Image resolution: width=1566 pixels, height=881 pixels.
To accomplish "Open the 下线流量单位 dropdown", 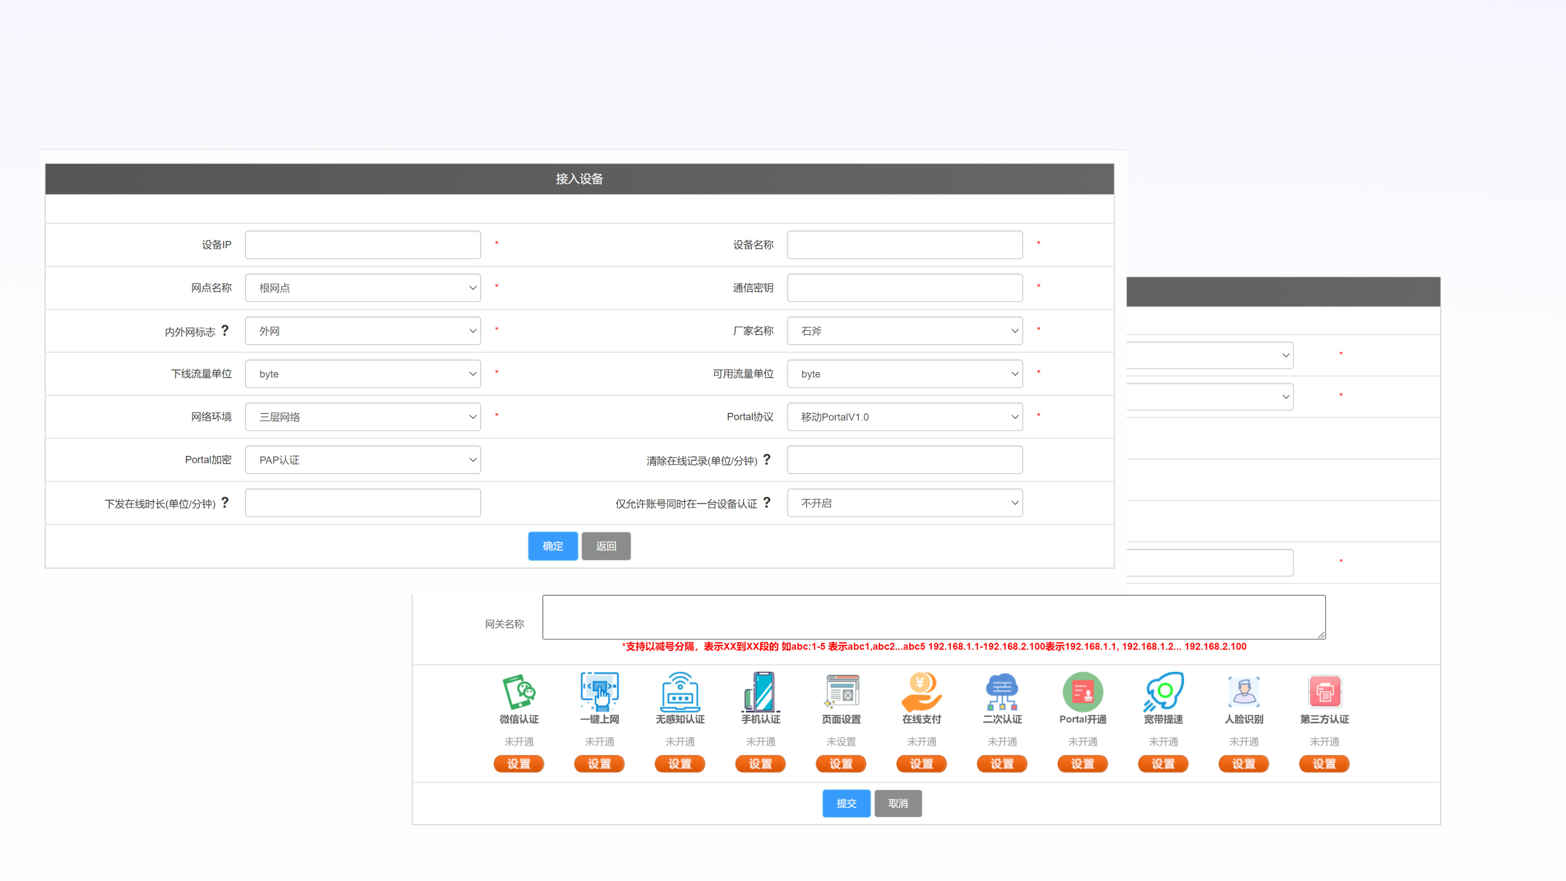I will point(363,374).
